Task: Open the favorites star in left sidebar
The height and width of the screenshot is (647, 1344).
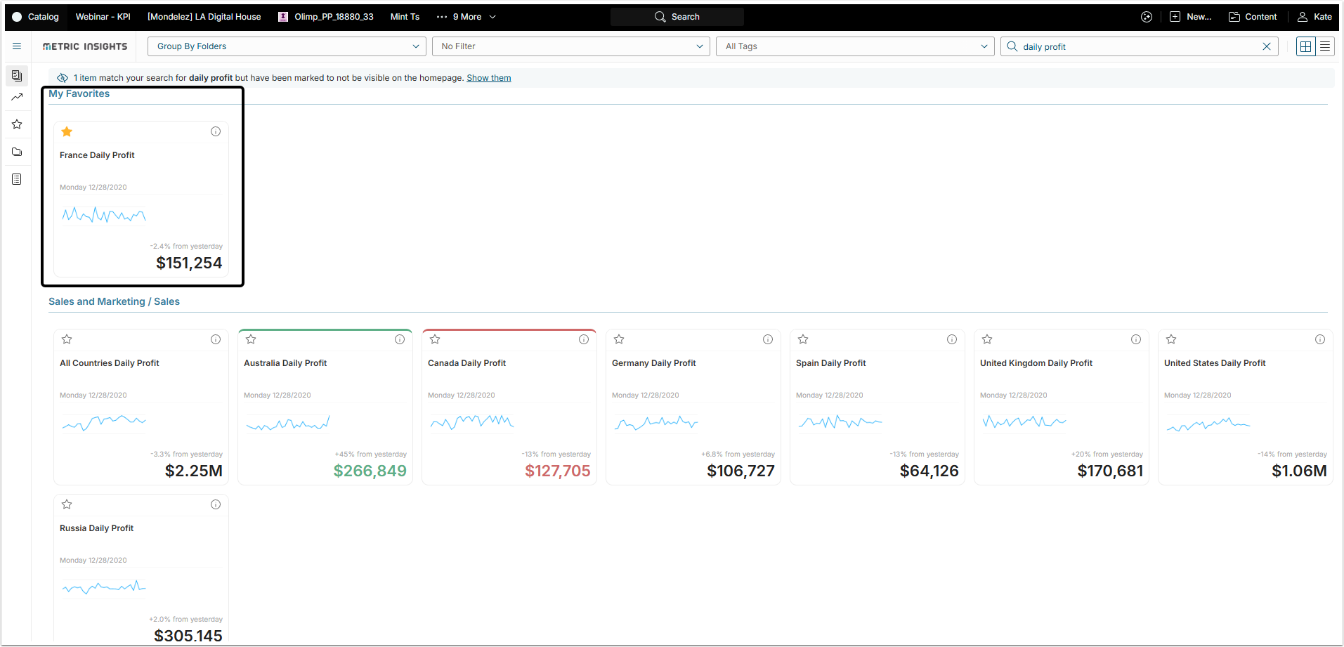Action: 17,124
